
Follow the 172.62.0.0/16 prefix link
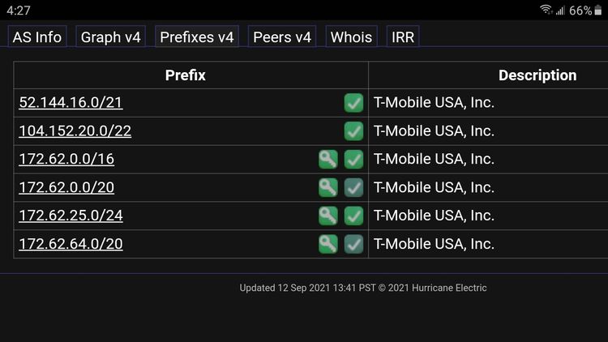coord(66,159)
